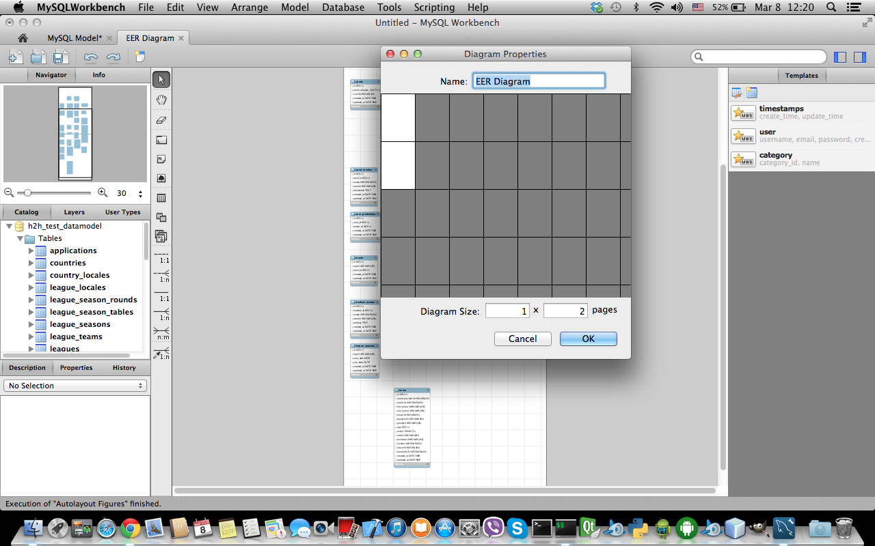
Task: Go to the home screen tab icon
Action: click(x=23, y=38)
